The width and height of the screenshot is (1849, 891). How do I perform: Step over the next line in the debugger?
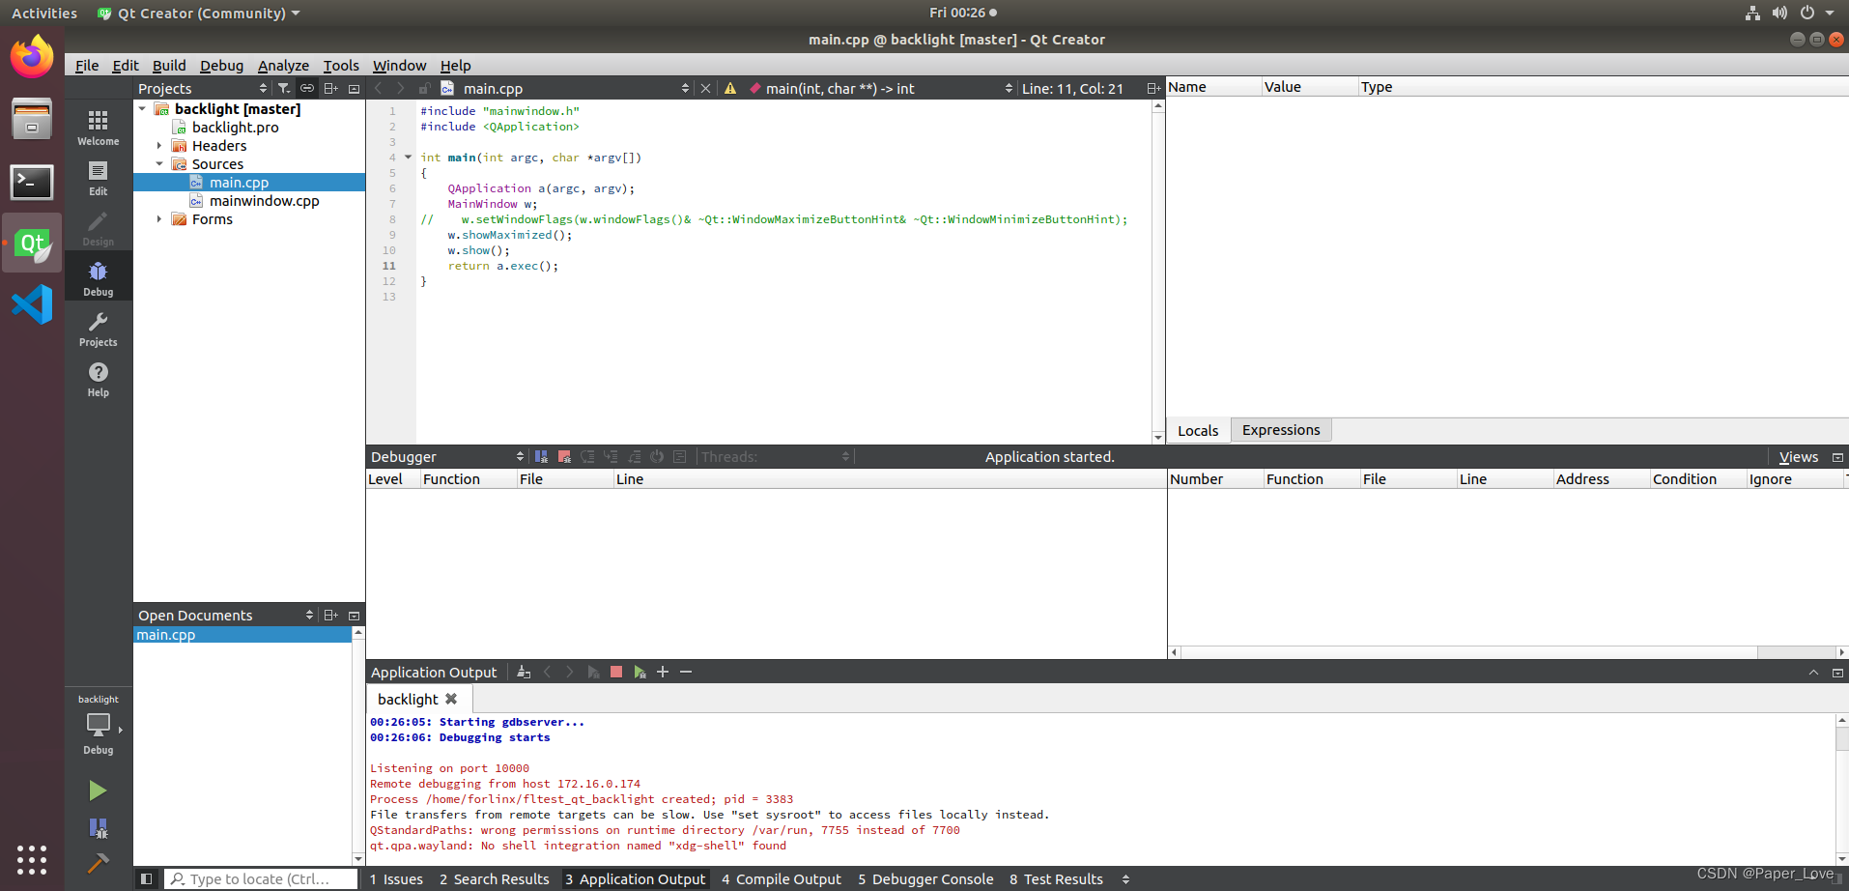(x=588, y=456)
